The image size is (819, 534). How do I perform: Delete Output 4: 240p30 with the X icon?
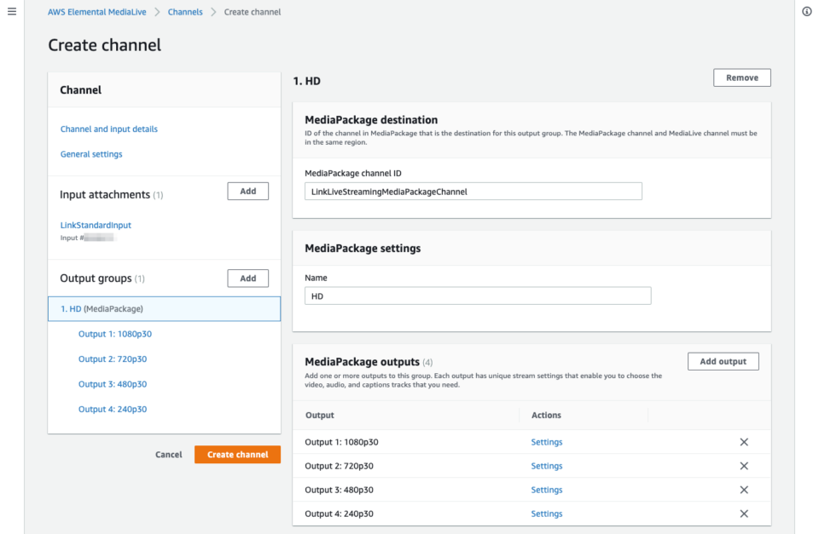(743, 514)
